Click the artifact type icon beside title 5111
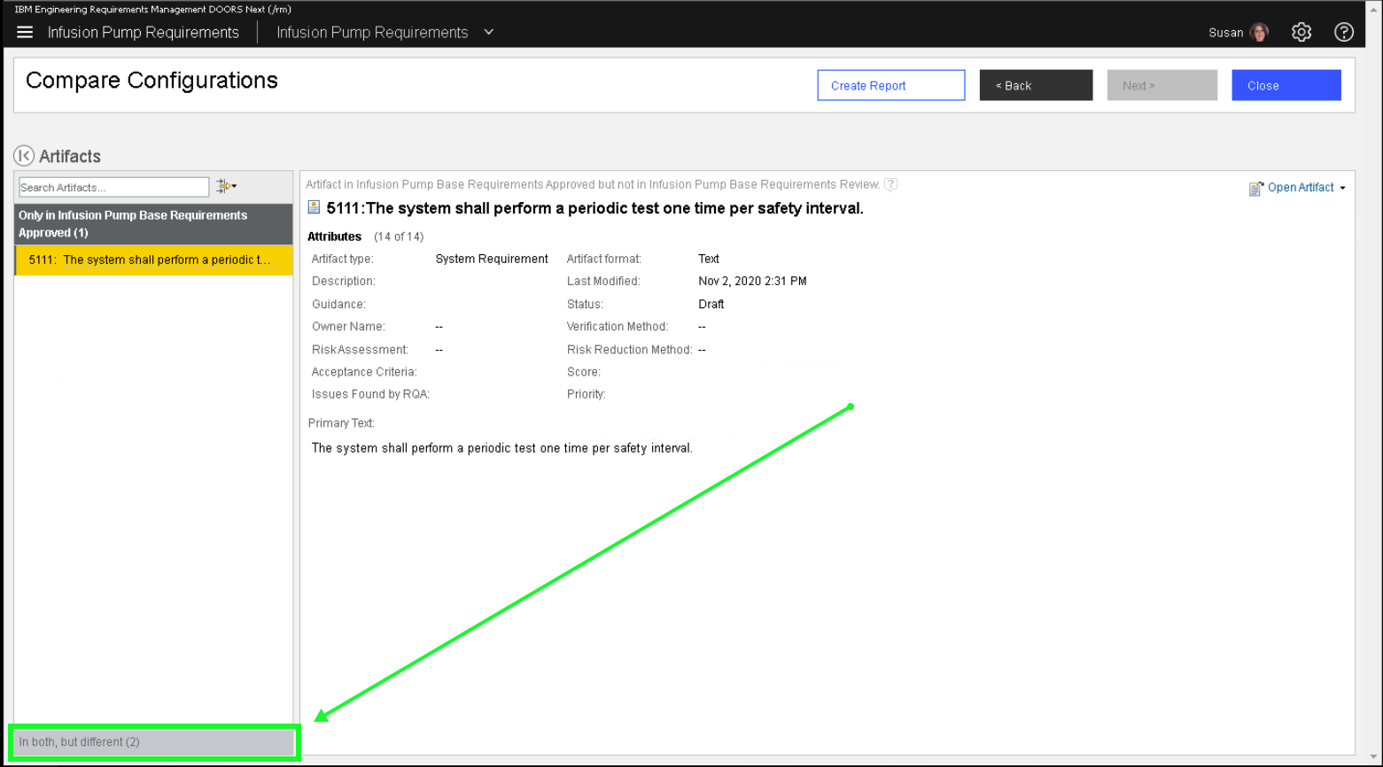Viewport: 1383px width, 767px height. click(x=314, y=207)
